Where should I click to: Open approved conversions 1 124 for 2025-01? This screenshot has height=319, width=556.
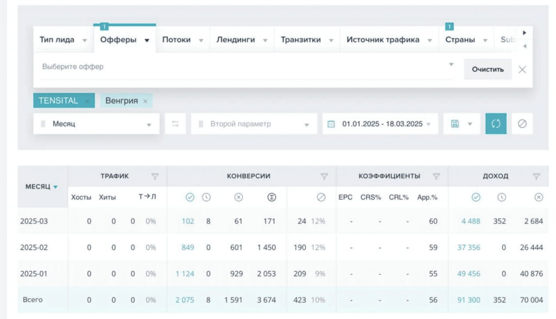point(185,273)
